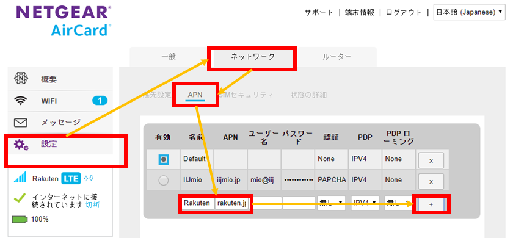The image size is (513, 238).
Task: Open the 認証 dropdown in new APN row
Action: [x=331, y=203]
